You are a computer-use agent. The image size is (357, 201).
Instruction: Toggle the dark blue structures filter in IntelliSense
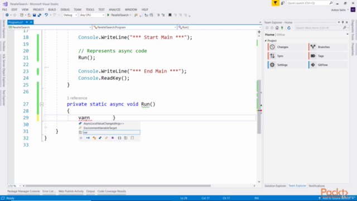pyautogui.click(x=100, y=138)
